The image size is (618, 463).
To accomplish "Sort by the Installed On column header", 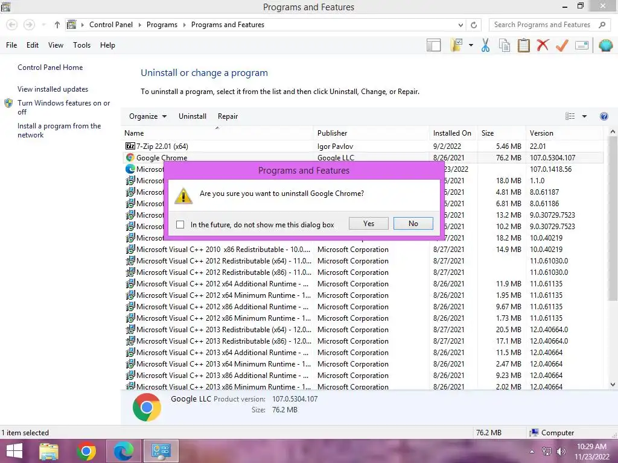I will click(x=453, y=133).
